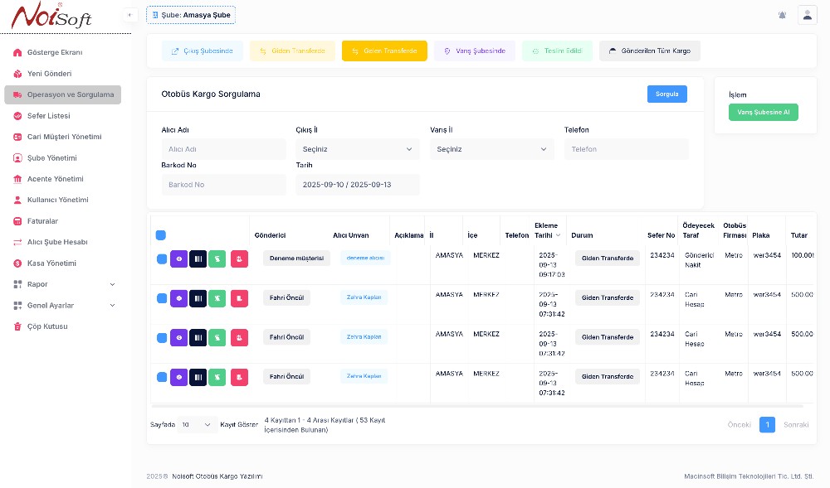Click the table's horizontal scrollbar
The height and width of the screenshot is (488, 830).
coord(477,406)
